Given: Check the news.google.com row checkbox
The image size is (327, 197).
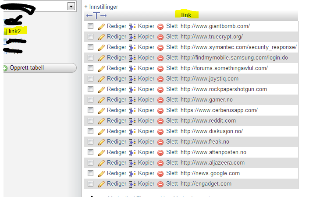Looking at the screenshot, I should click(x=90, y=173).
